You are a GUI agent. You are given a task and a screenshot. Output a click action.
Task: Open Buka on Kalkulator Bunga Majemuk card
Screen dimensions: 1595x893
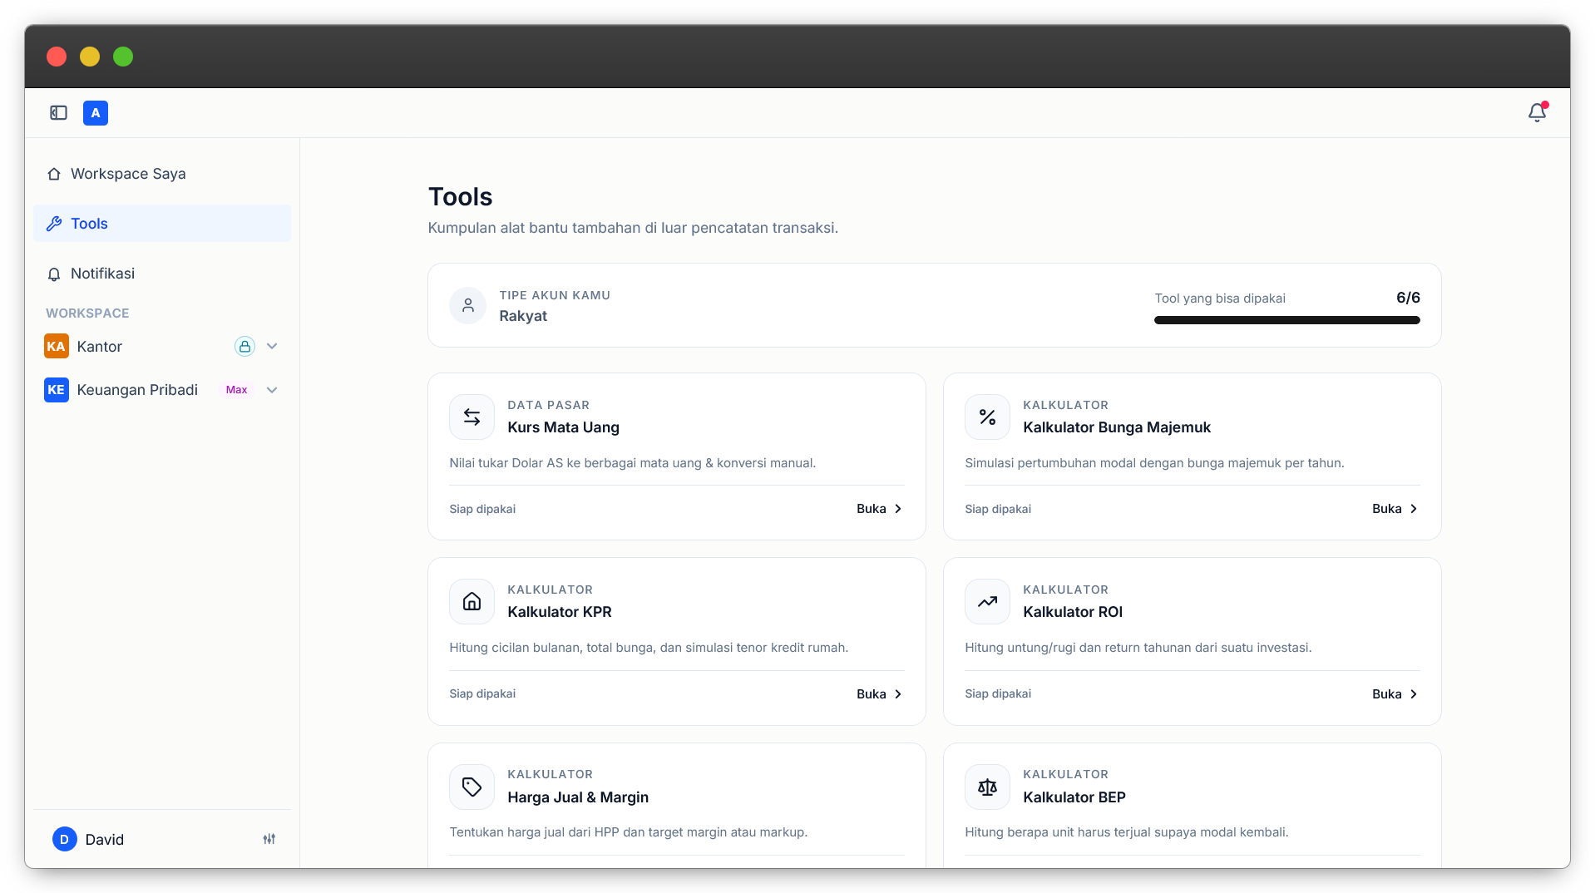[x=1395, y=509]
